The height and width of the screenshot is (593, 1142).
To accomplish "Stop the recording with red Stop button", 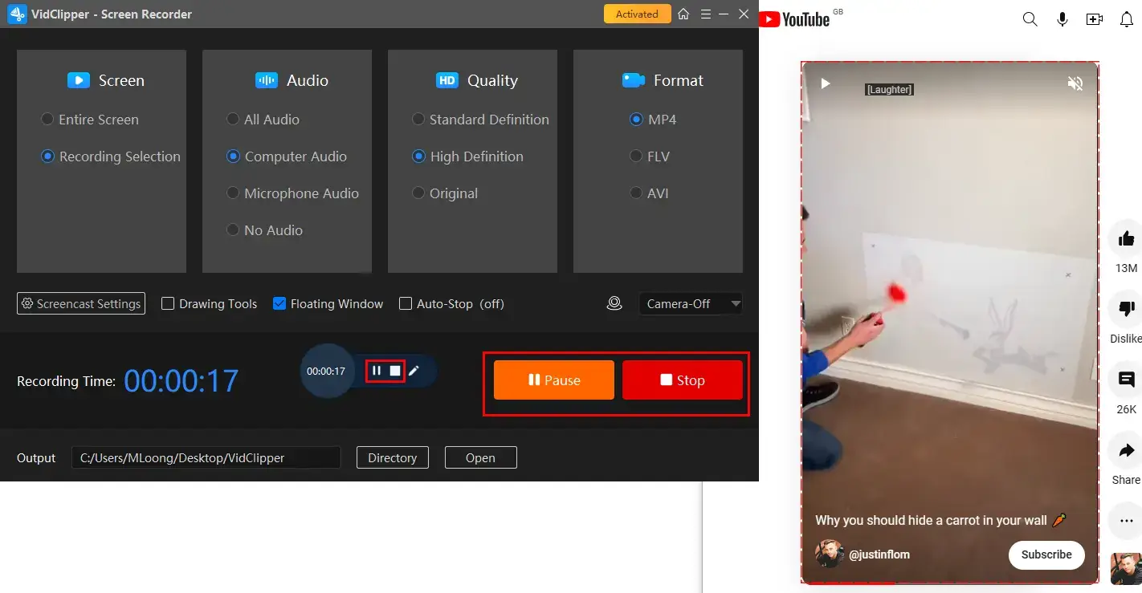I will point(683,380).
